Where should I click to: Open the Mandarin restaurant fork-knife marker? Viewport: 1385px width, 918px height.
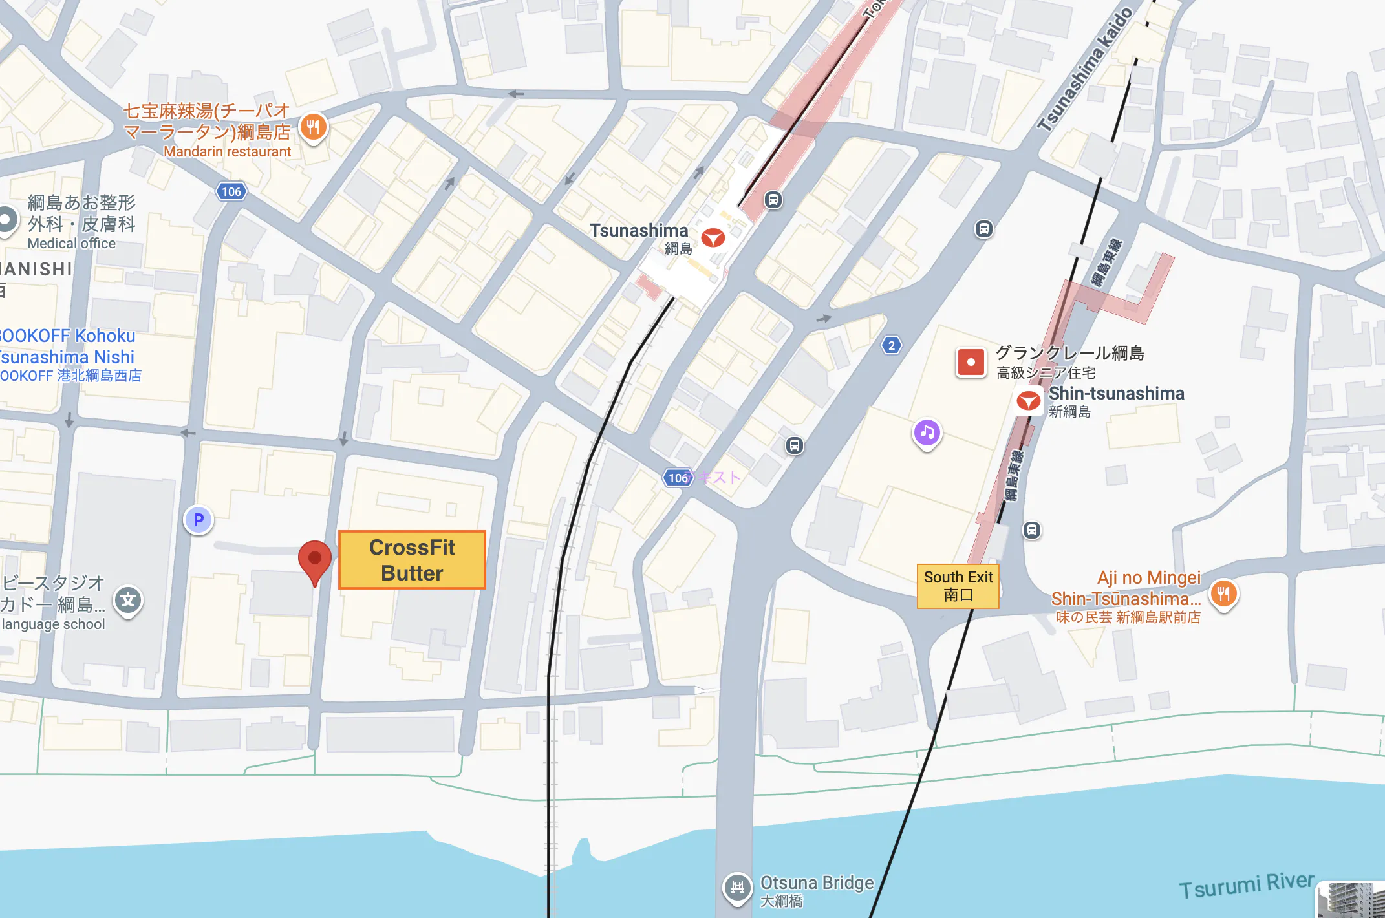pyautogui.click(x=314, y=129)
